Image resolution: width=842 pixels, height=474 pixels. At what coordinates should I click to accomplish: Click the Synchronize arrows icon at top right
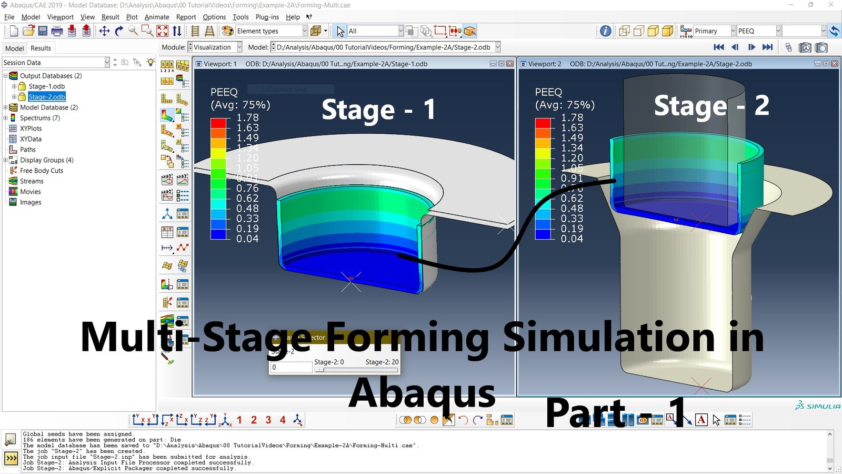click(x=834, y=31)
